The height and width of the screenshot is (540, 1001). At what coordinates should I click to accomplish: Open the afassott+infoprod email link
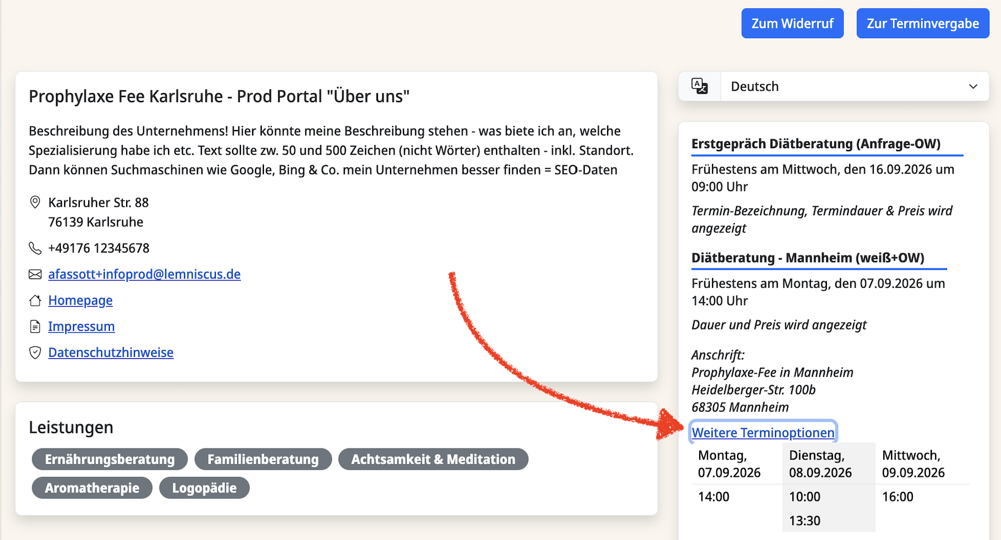click(x=145, y=274)
